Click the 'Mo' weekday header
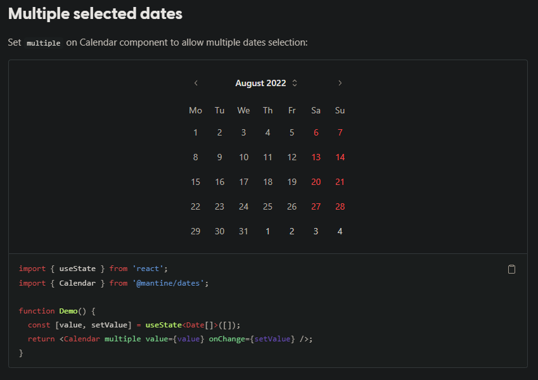Viewport: 538px width, 380px height. click(x=196, y=110)
